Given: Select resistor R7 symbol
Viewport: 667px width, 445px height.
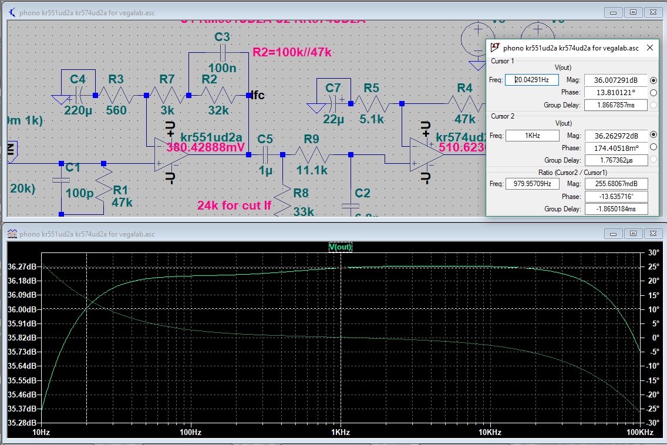Looking at the screenshot, I should [167, 95].
